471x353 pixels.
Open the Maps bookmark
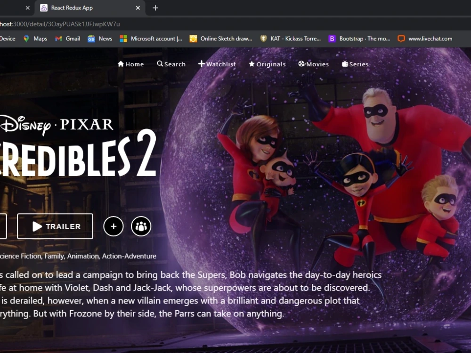point(35,39)
